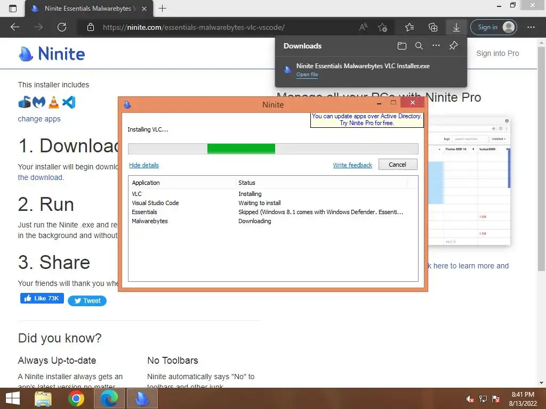The height and width of the screenshot is (409, 546).
Task: Pin the Downloads panel
Action: 453,46
